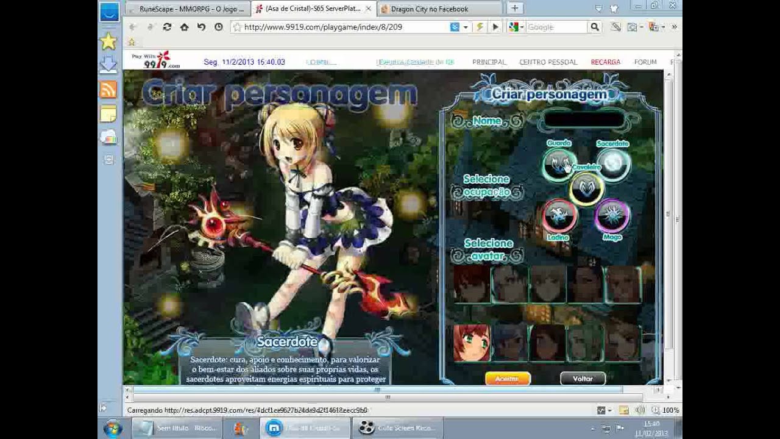Expand toolbar overflow chevron

(674, 27)
